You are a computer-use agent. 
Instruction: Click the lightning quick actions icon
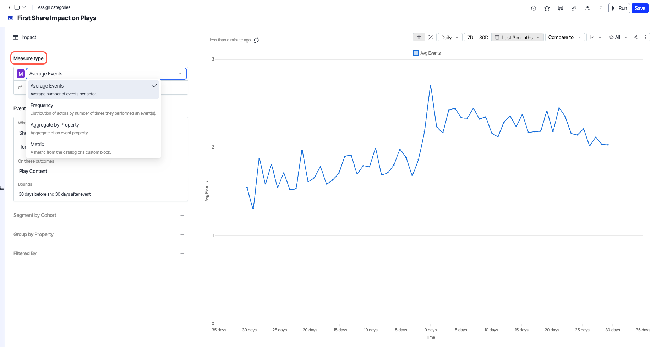click(x=636, y=37)
